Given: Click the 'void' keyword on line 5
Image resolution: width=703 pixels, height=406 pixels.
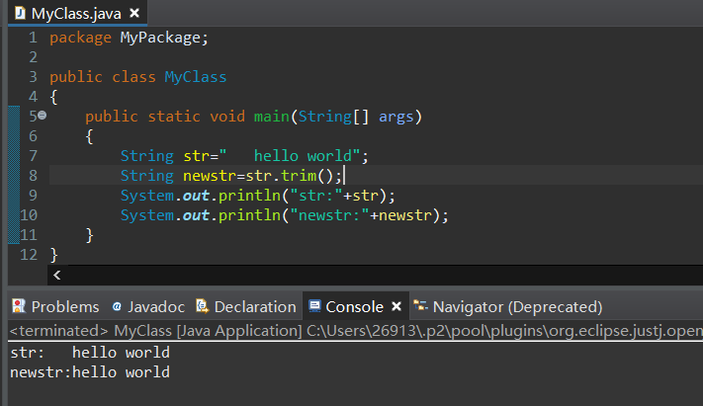Looking at the screenshot, I should click(227, 117).
